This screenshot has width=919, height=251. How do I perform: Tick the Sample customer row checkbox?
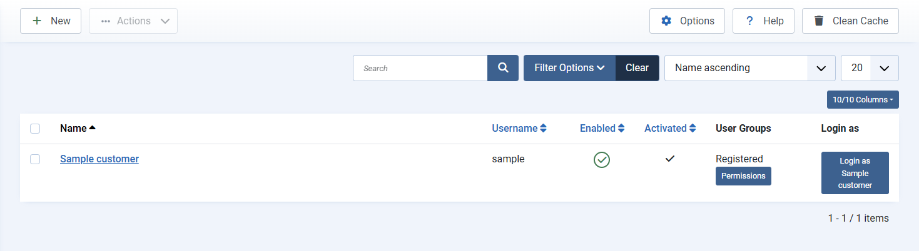35,159
